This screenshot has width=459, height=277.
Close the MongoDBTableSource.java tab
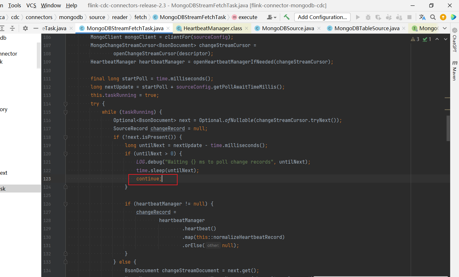tap(404, 28)
